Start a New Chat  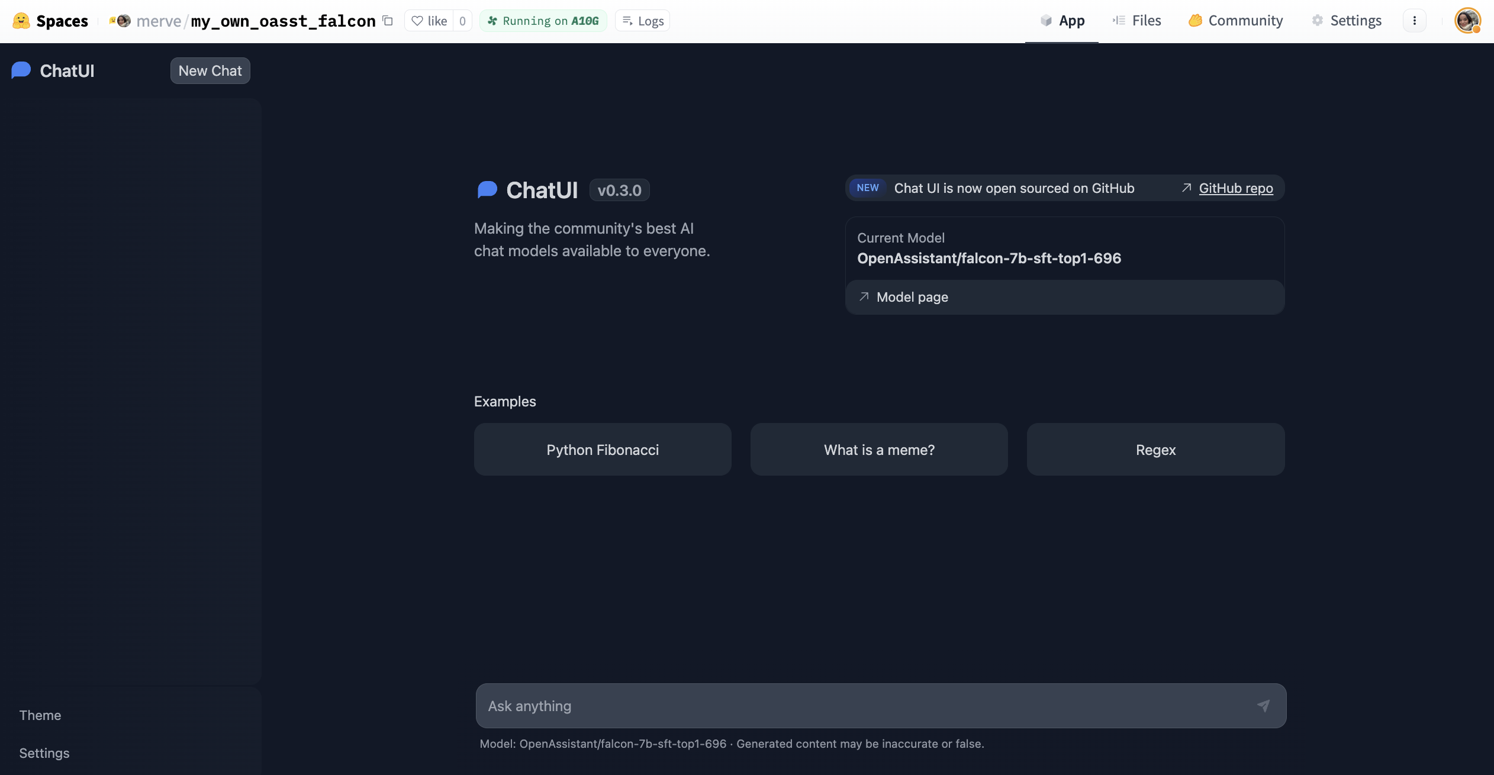coord(210,71)
